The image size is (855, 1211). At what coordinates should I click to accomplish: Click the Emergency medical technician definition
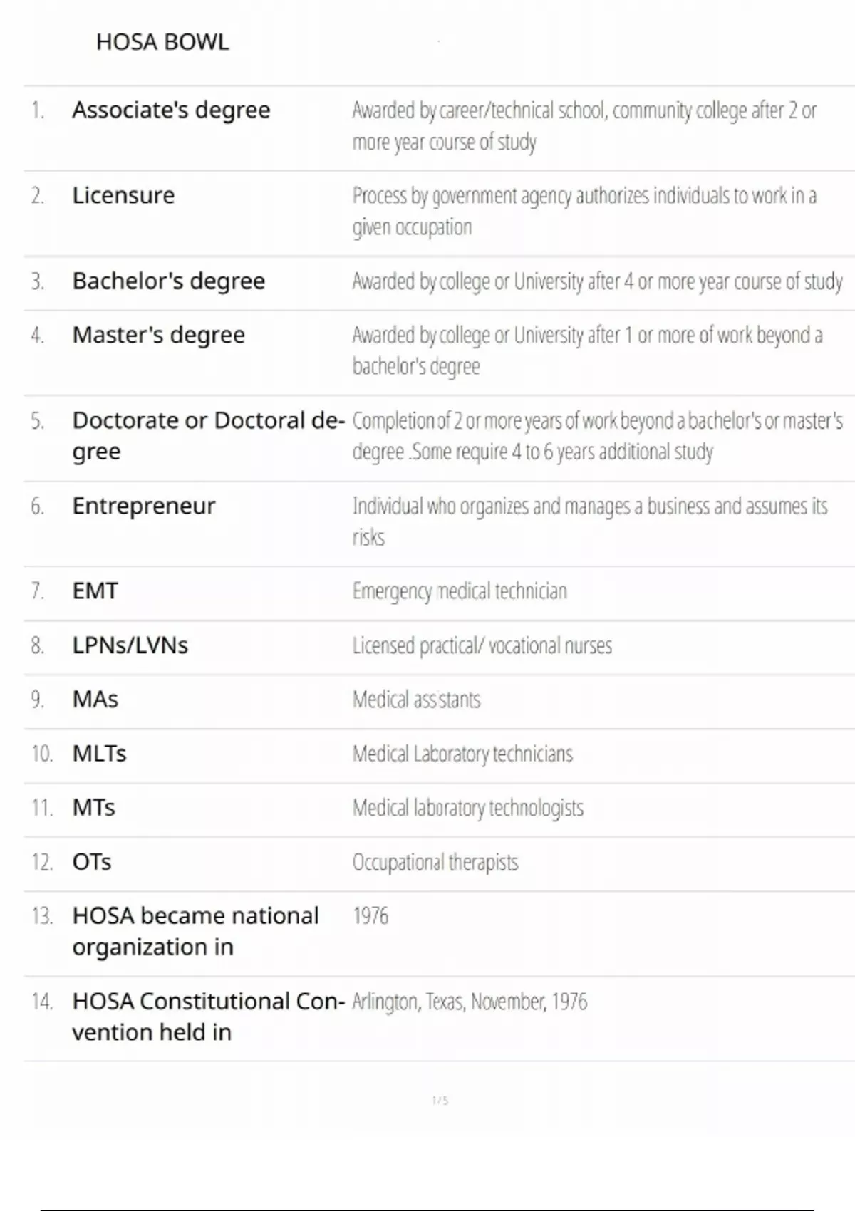[460, 591]
